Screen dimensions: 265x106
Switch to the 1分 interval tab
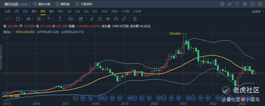[69, 11]
